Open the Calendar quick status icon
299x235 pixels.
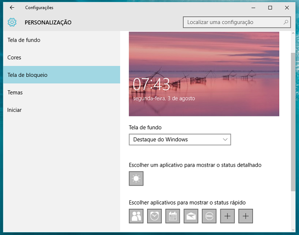click(x=173, y=216)
